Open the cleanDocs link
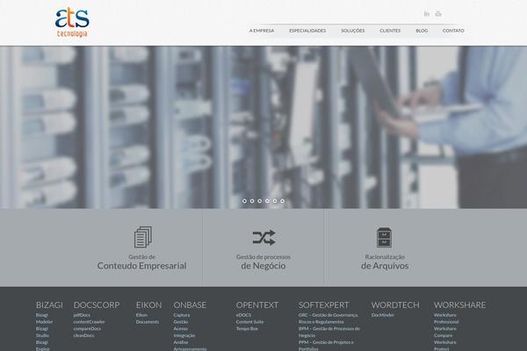Viewport: 527px width, 351px height. [x=83, y=335]
